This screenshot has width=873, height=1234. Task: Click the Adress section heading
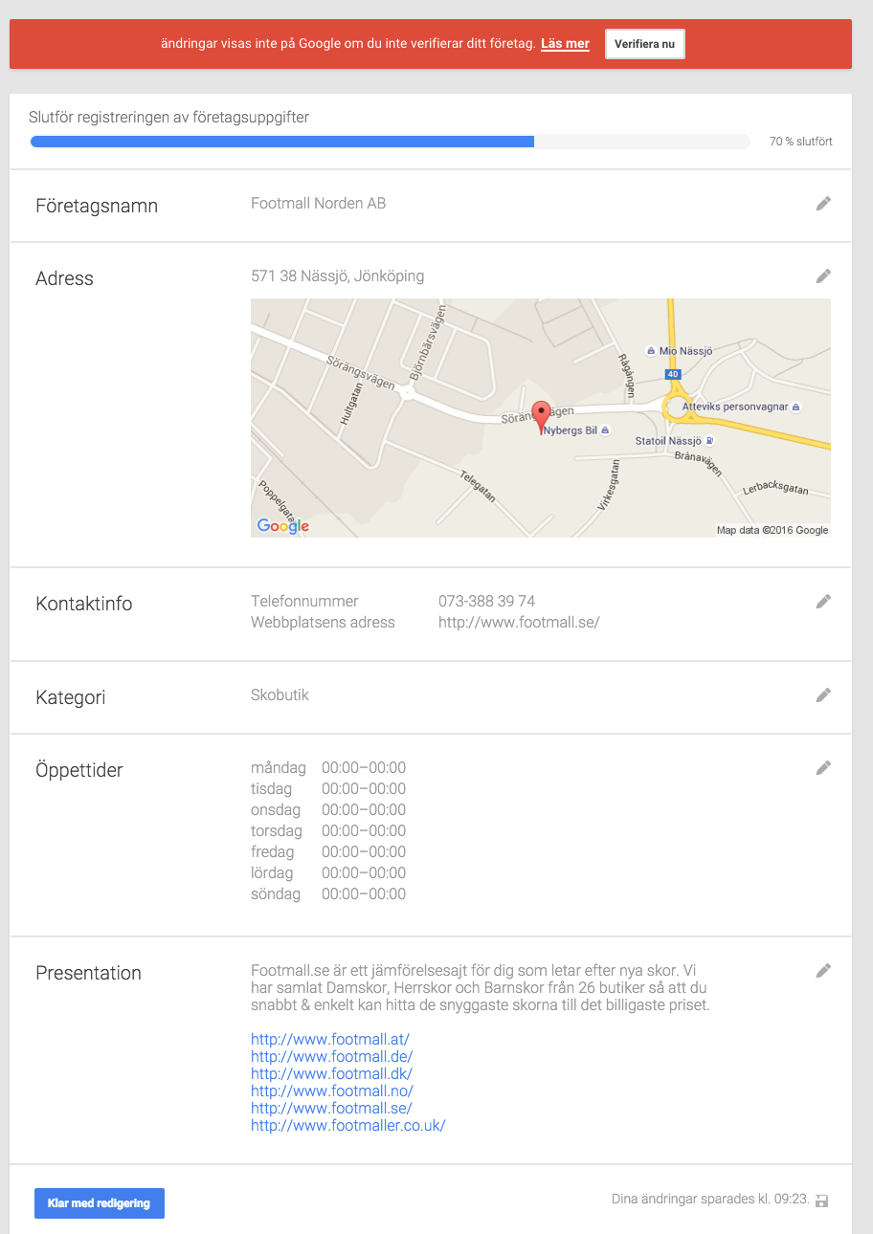[64, 278]
